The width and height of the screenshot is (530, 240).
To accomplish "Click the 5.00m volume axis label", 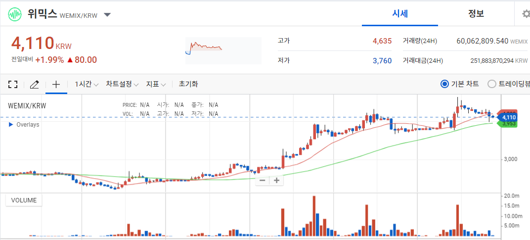I will point(511,226).
